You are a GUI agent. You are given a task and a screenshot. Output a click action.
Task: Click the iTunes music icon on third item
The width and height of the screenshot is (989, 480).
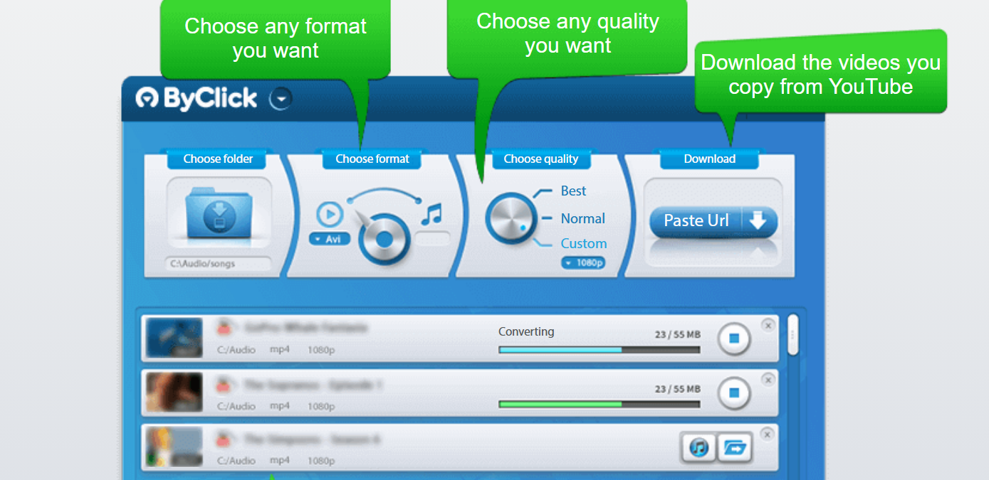[x=699, y=448]
